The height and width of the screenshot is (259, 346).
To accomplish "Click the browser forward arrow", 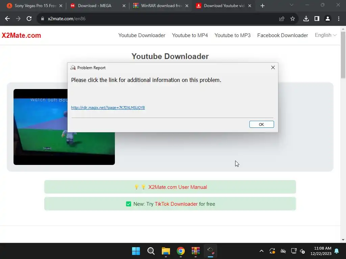I will coord(18,19).
